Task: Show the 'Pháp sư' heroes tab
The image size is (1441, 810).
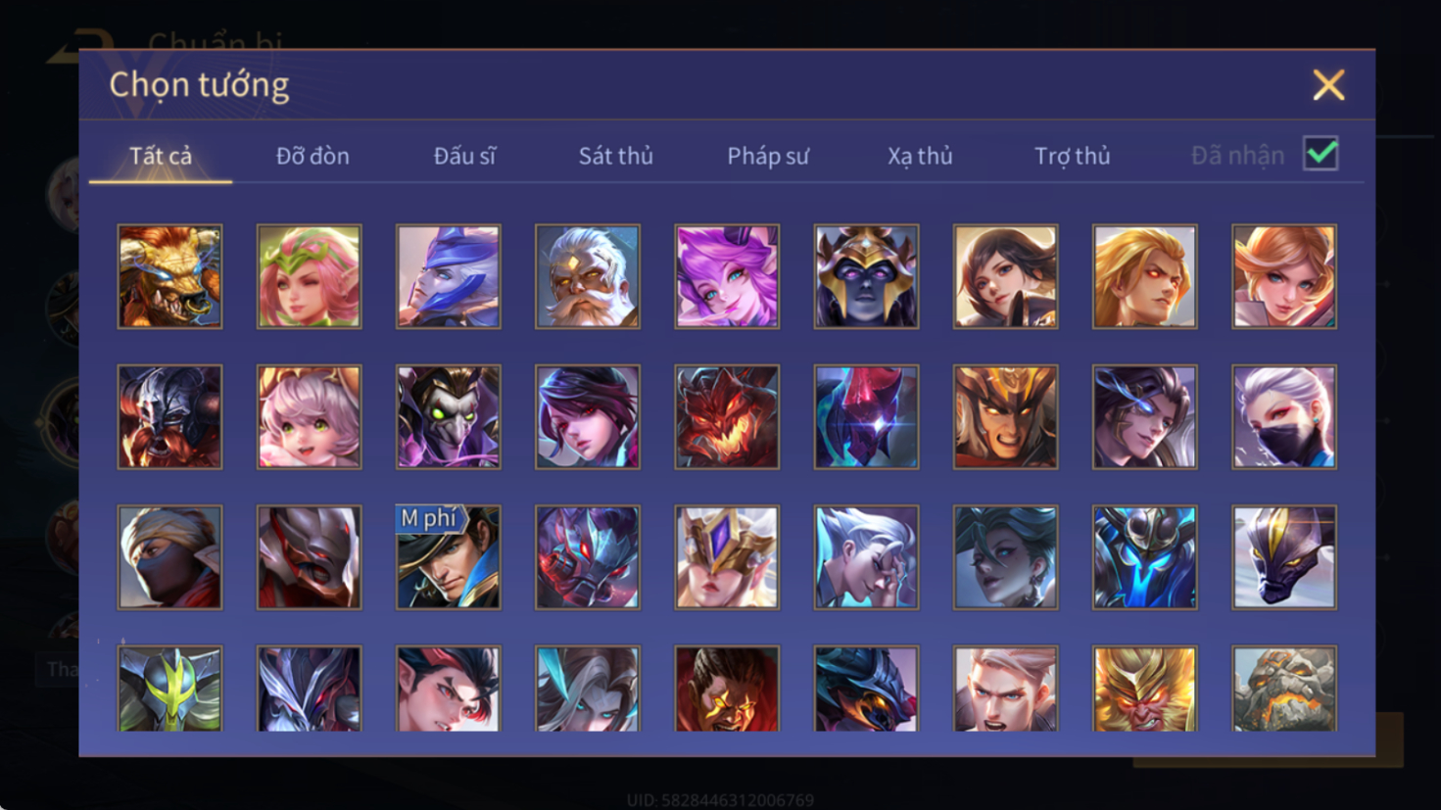Action: tap(768, 156)
